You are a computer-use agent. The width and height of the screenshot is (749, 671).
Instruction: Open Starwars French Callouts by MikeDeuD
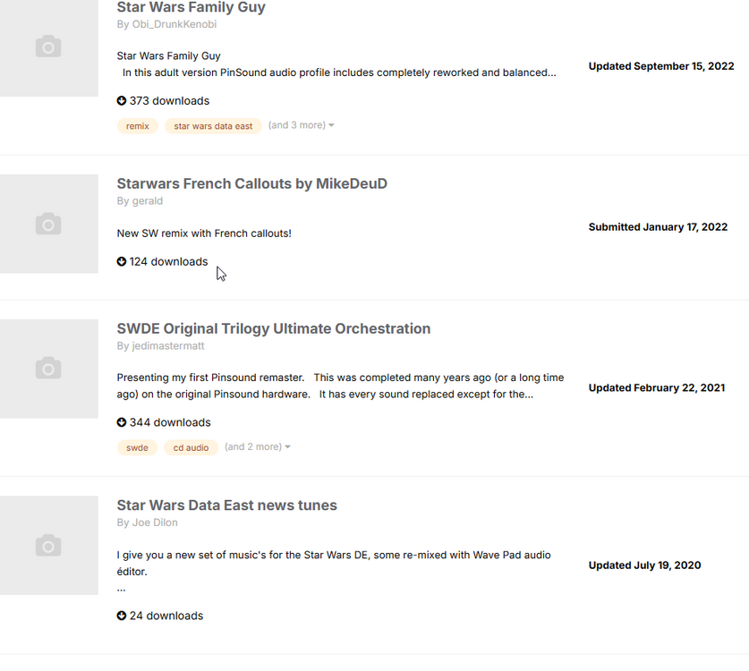(x=251, y=183)
